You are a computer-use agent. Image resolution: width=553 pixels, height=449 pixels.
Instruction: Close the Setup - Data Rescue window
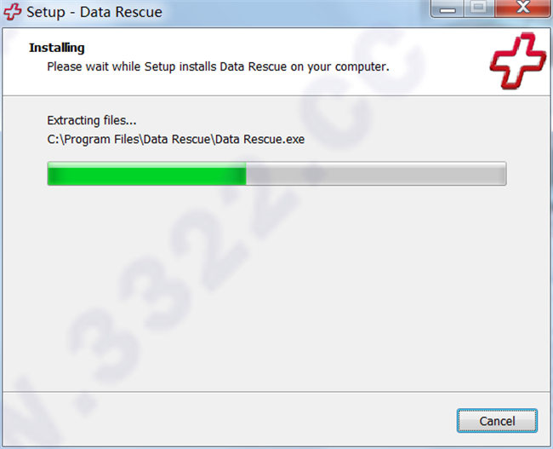(x=522, y=9)
